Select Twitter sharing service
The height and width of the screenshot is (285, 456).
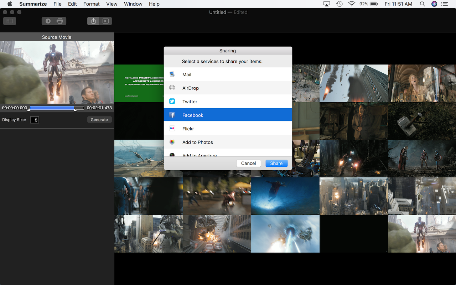point(228,102)
